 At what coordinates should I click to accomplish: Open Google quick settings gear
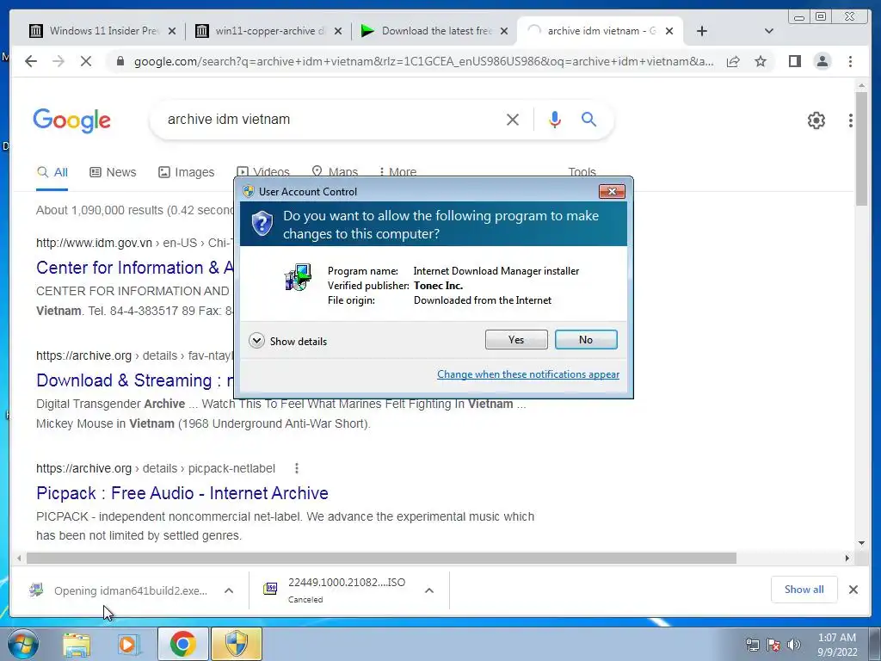816,120
